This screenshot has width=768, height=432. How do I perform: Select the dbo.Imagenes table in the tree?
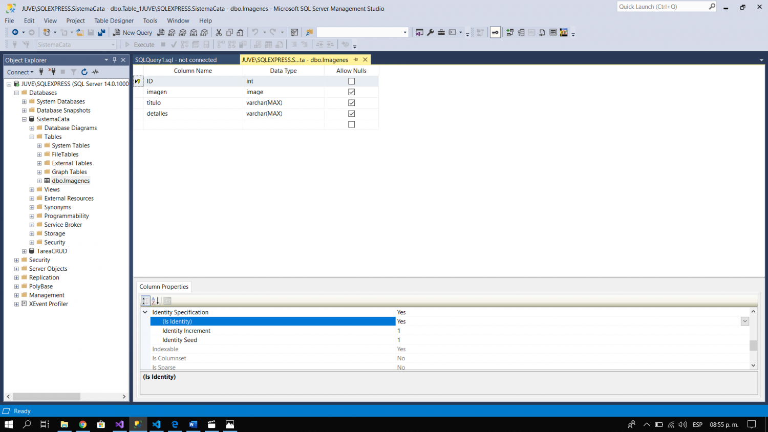tap(71, 181)
